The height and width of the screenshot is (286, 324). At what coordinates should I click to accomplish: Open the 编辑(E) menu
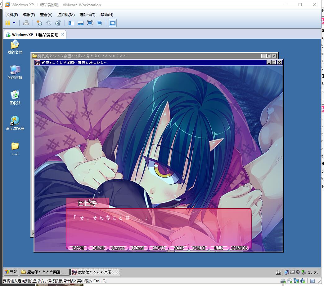point(29,15)
